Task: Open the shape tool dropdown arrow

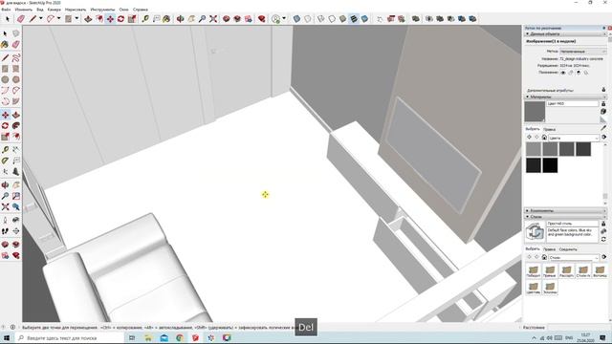Action: coord(76,18)
